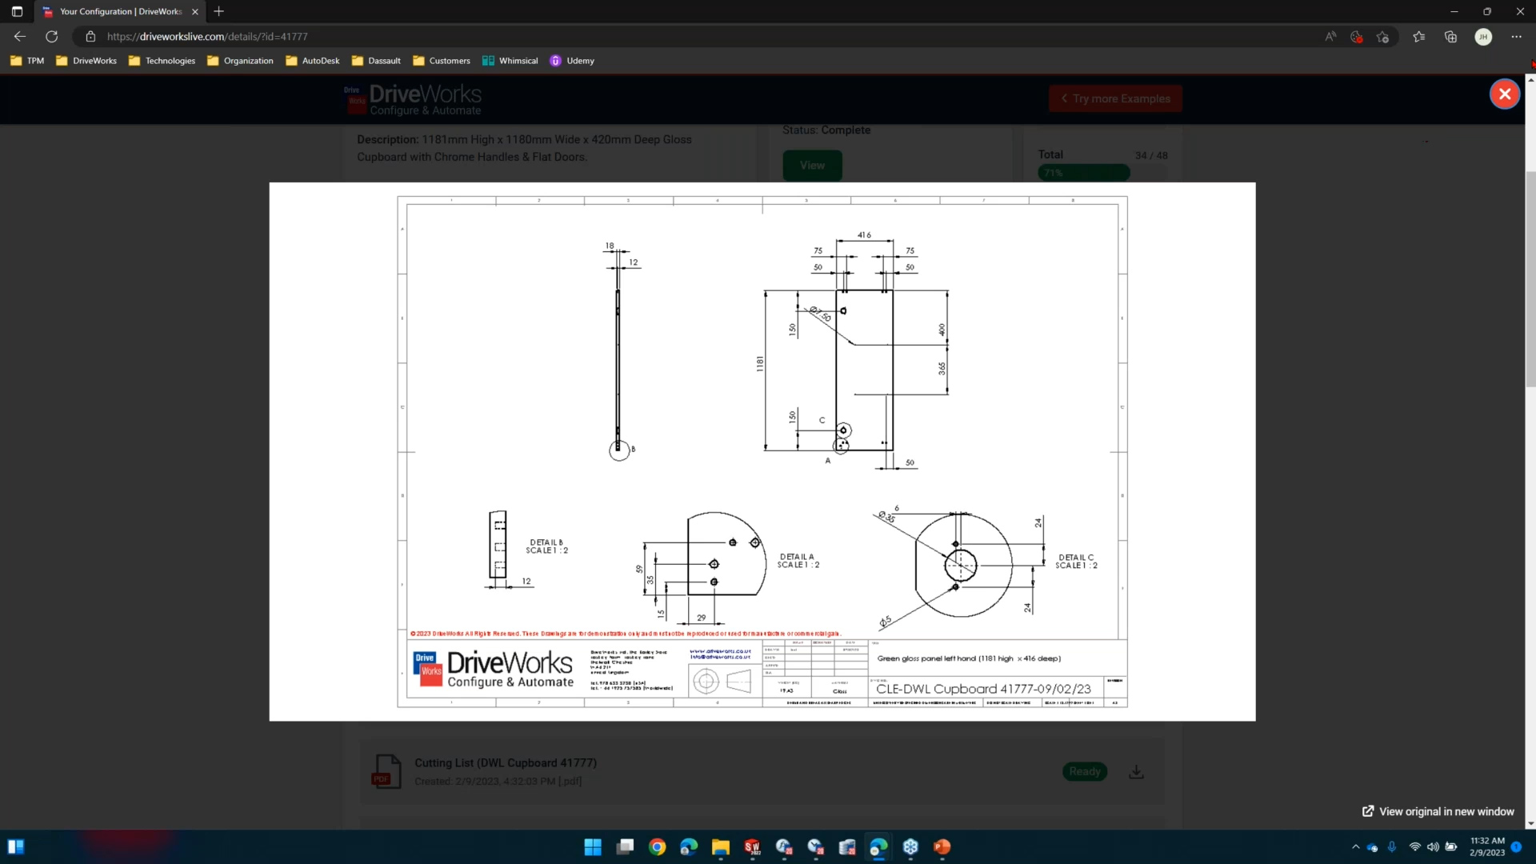The width and height of the screenshot is (1536, 864).
Task: Click the Try more Examples button
Action: (x=1115, y=98)
